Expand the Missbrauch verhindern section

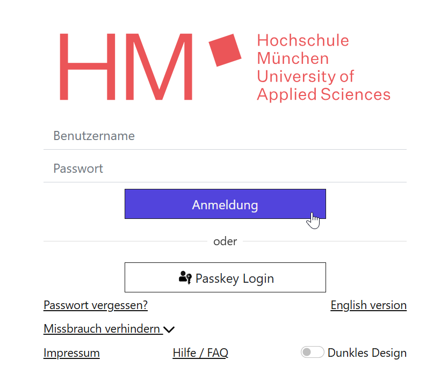[103, 329]
